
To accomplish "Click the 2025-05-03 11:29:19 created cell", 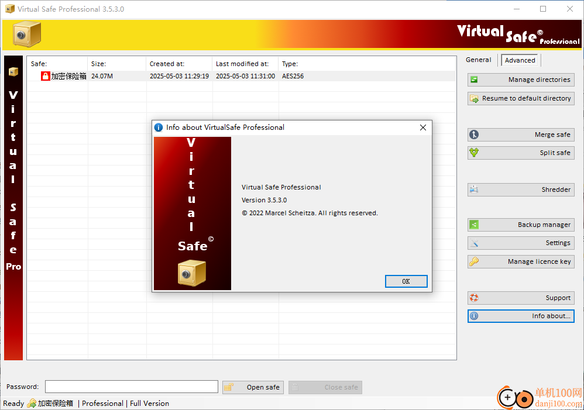I will pos(179,76).
